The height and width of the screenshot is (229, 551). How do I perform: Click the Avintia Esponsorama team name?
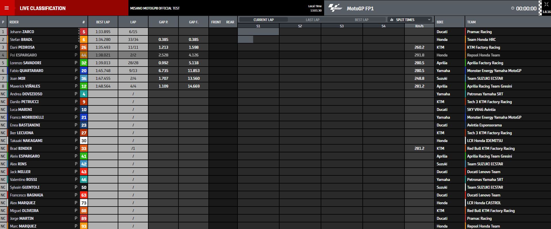click(484, 125)
